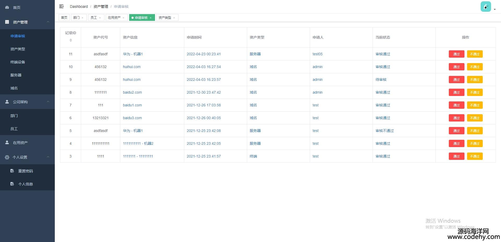This screenshot has height=242, width=501.
Task: Collapse the 资产管理 sidebar section
Action: pyautogui.click(x=48, y=22)
